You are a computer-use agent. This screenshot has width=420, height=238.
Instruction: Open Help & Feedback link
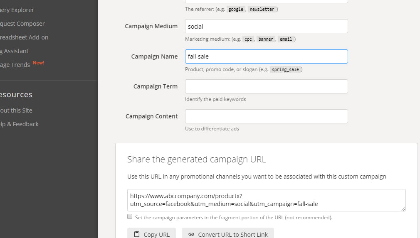(x=19, y=124)
